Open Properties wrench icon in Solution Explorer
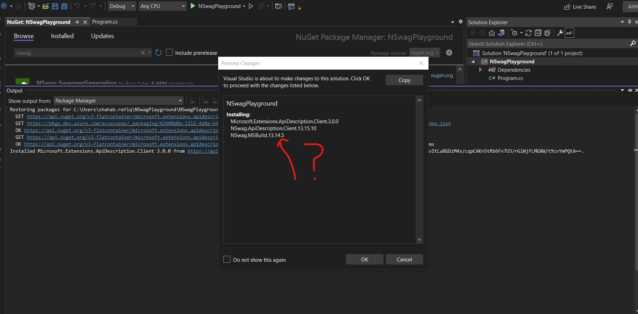This screenshot has width=638, height=314. 560,33
